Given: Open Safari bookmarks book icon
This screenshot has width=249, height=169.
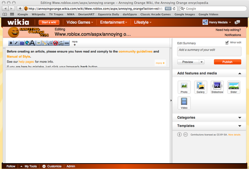Looking at the screenshot, I should [x=5, y=14].
